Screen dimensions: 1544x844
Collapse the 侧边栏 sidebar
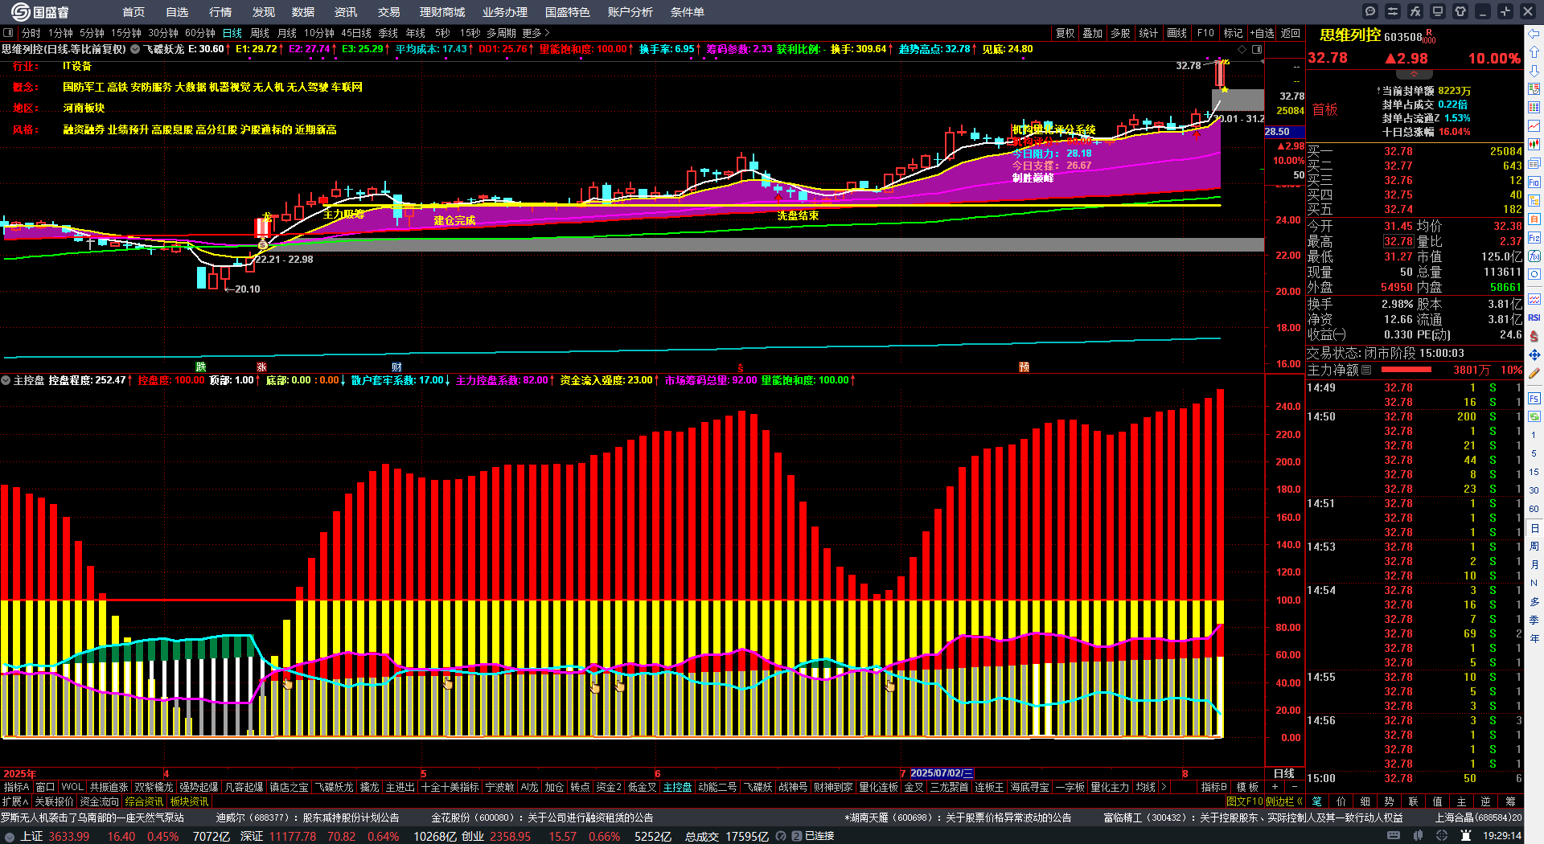coord(1284,801)
